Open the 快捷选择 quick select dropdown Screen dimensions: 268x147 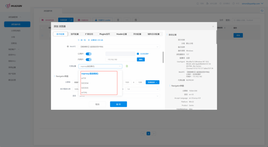coord(153,82)
